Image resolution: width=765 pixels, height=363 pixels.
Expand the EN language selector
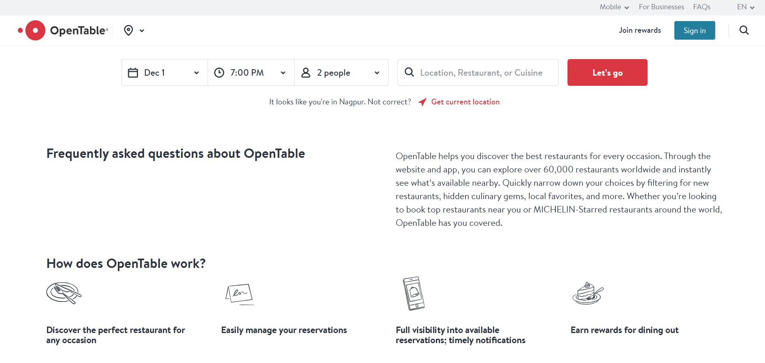(x=746, y=7)
